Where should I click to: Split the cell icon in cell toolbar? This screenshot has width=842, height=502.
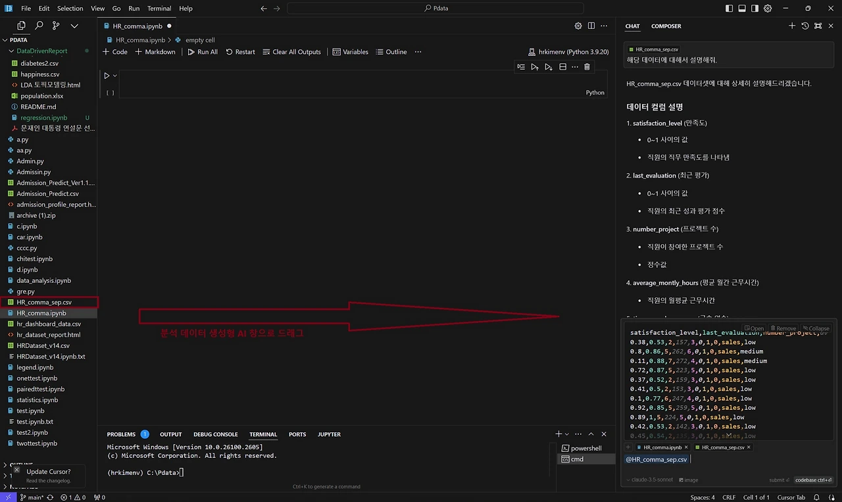(x=562, y=66)
